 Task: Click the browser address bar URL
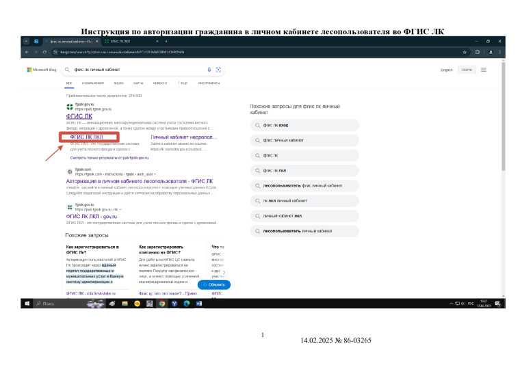click(x=122, y=53)
